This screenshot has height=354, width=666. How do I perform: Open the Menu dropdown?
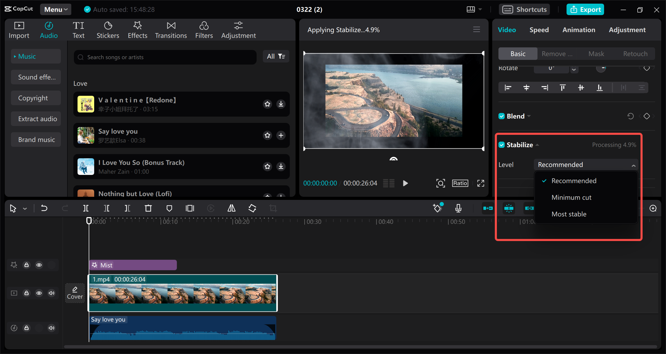[x=55, y=9]
